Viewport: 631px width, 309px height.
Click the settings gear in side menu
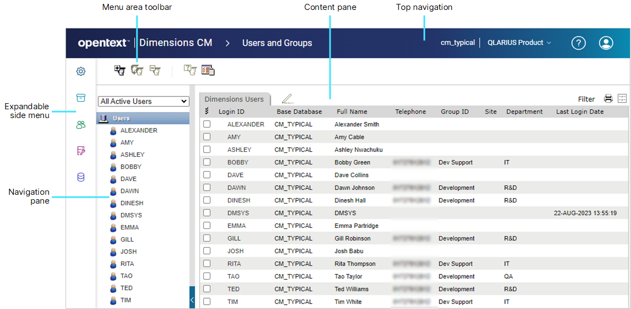tap(81, 71)
